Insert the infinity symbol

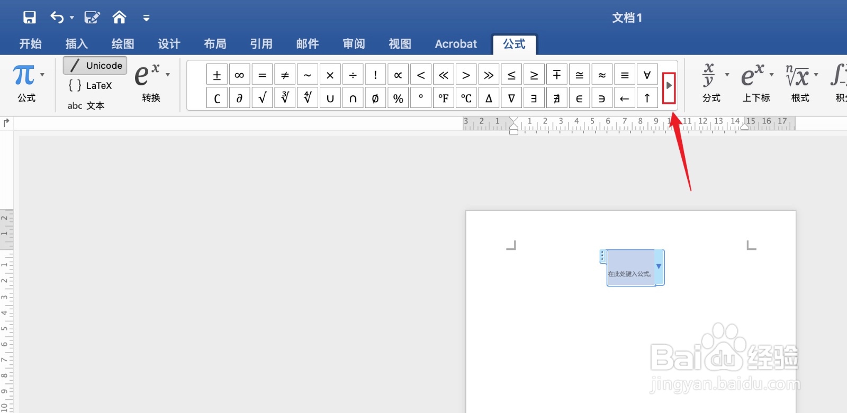click(239, 75)
